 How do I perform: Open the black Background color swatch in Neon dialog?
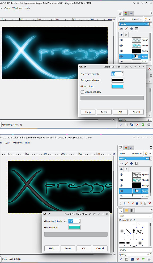tap(118, 80)
